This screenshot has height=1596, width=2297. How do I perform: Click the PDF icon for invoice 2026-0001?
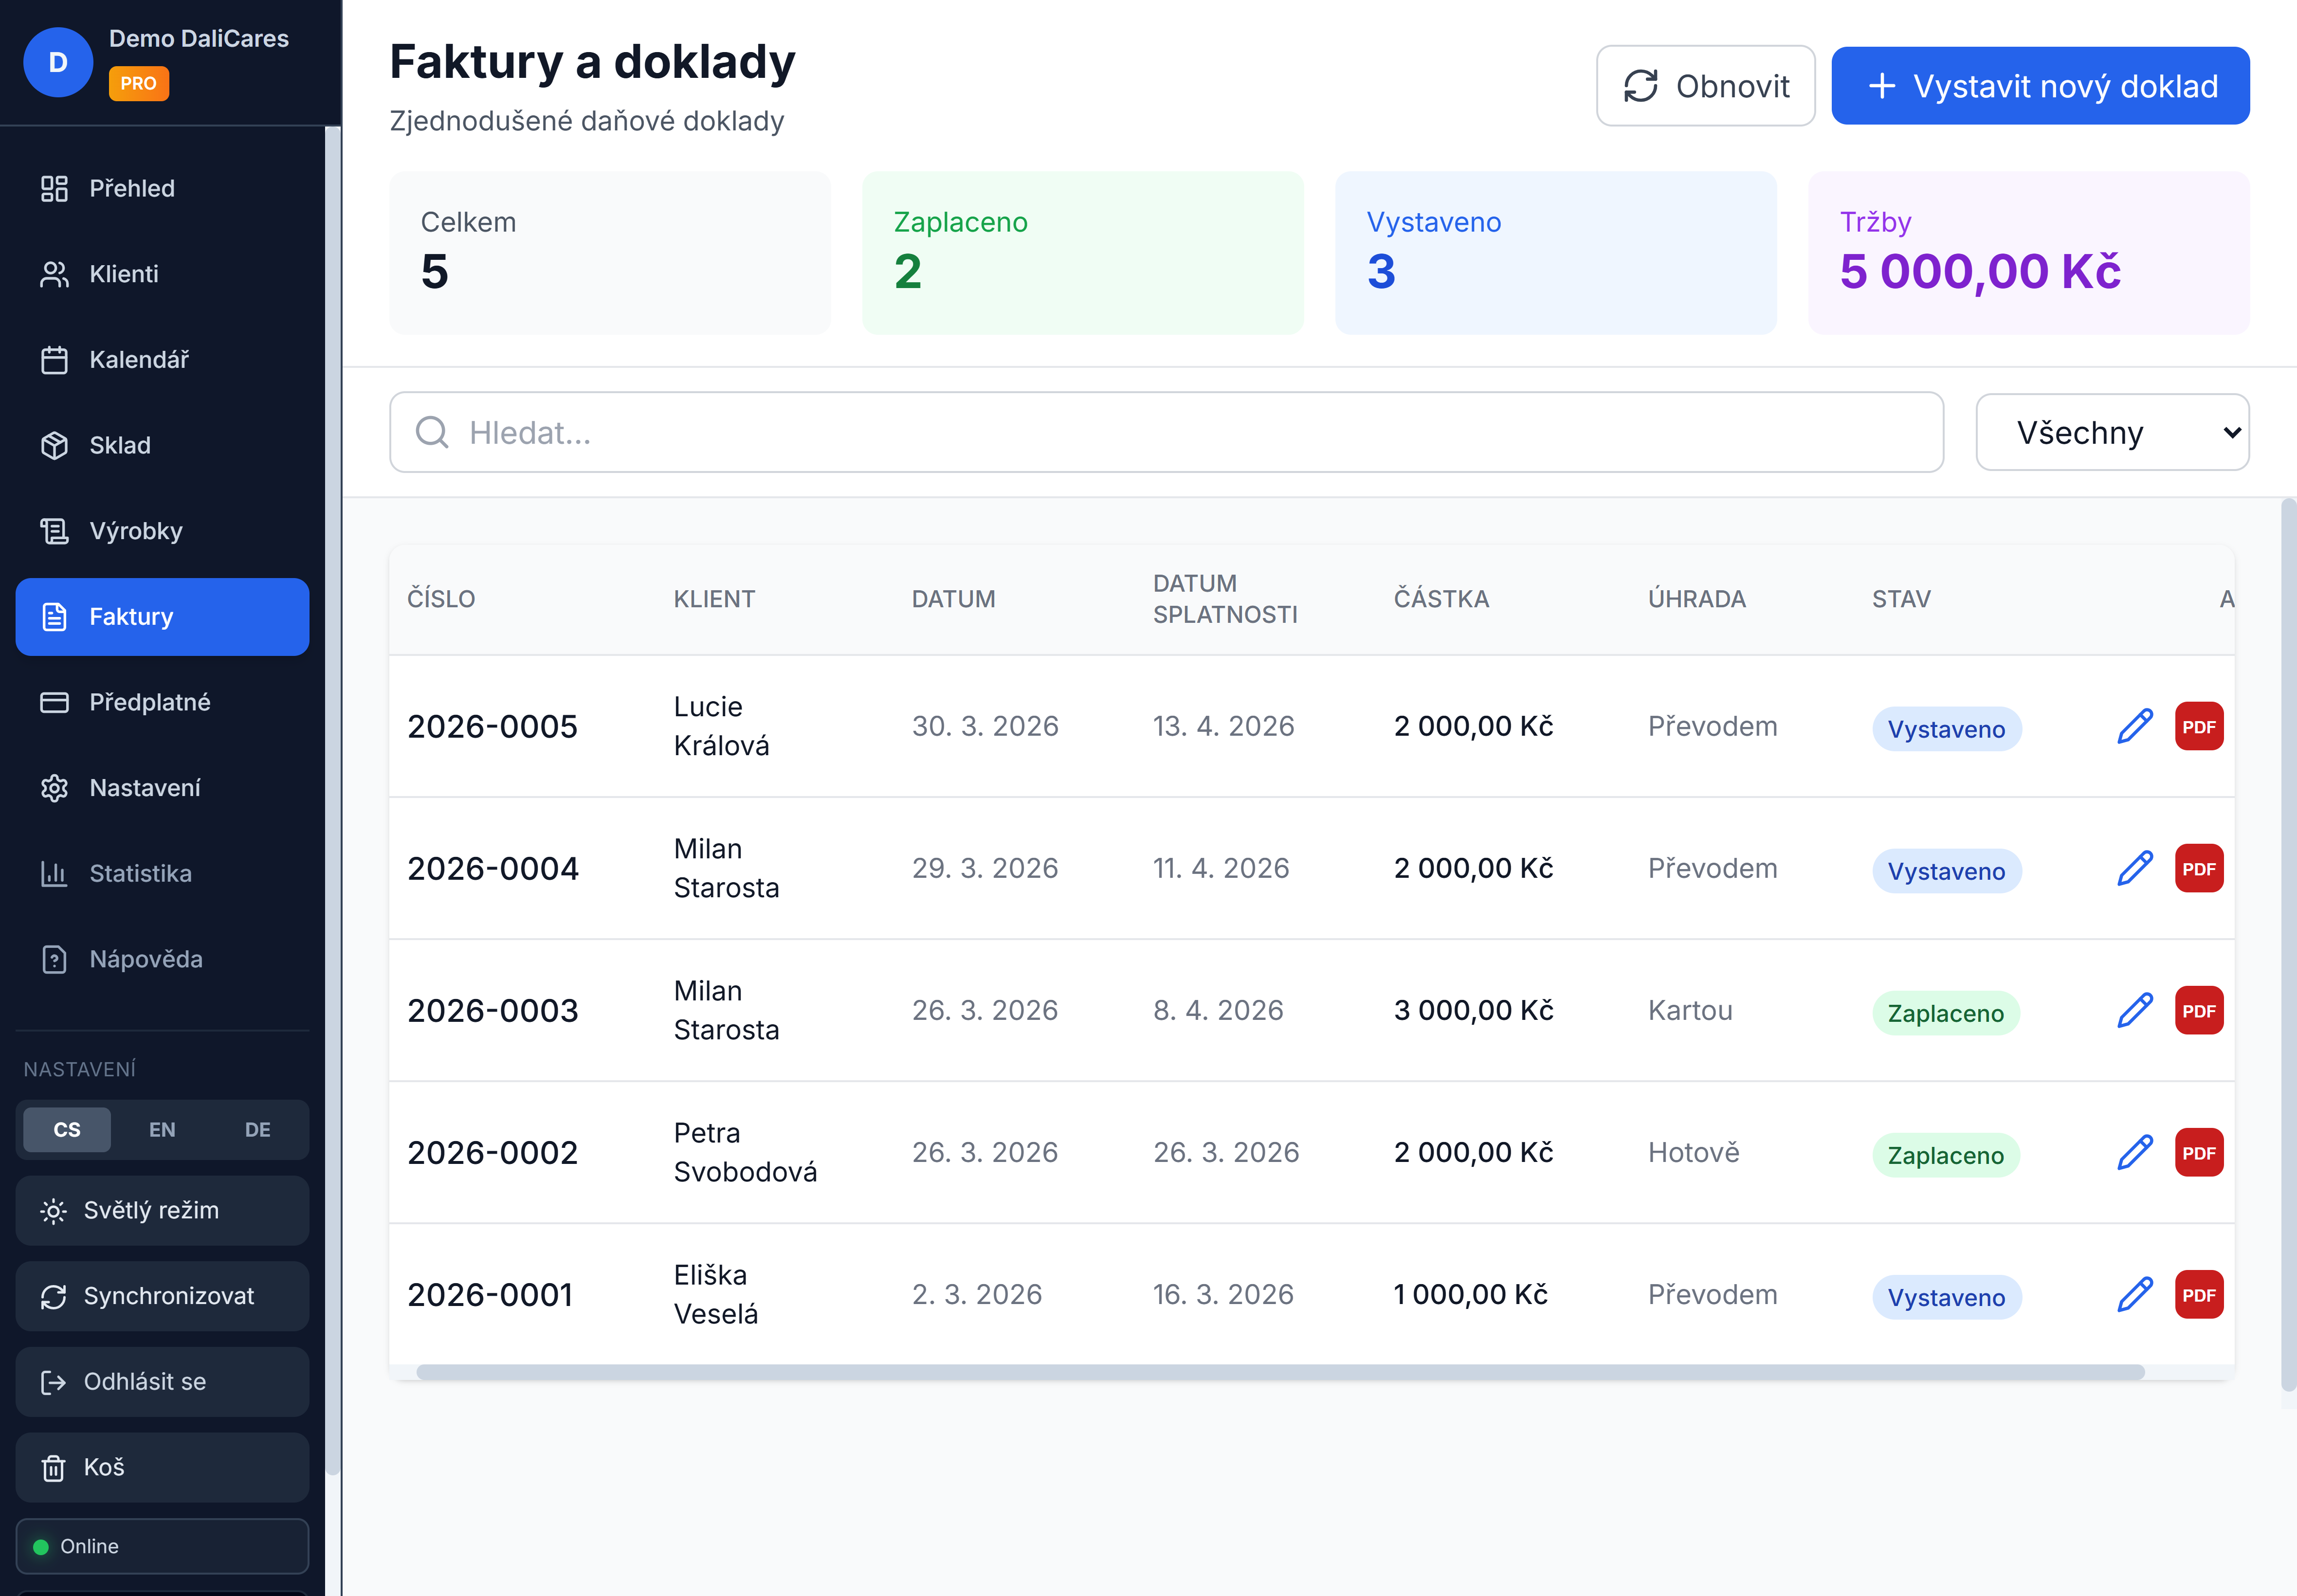(x=2198, y=1294)
